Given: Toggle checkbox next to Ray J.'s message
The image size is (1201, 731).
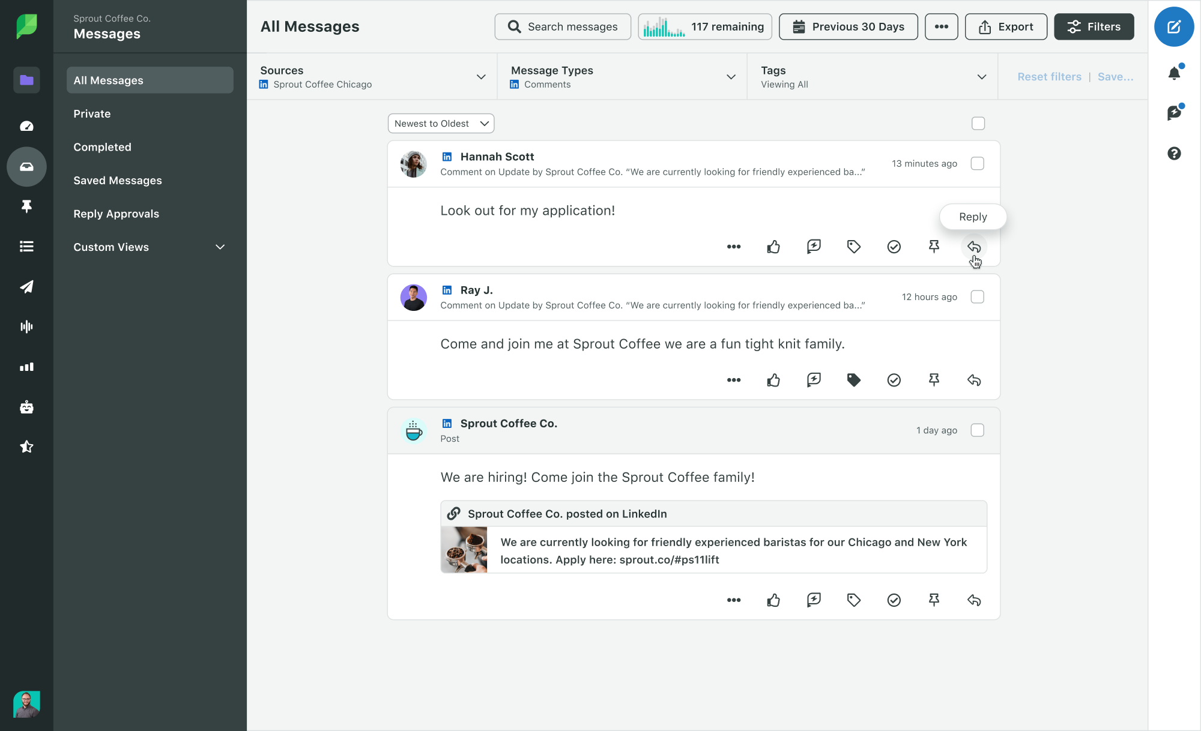Looking at the screenshot, I should (978, 296).
